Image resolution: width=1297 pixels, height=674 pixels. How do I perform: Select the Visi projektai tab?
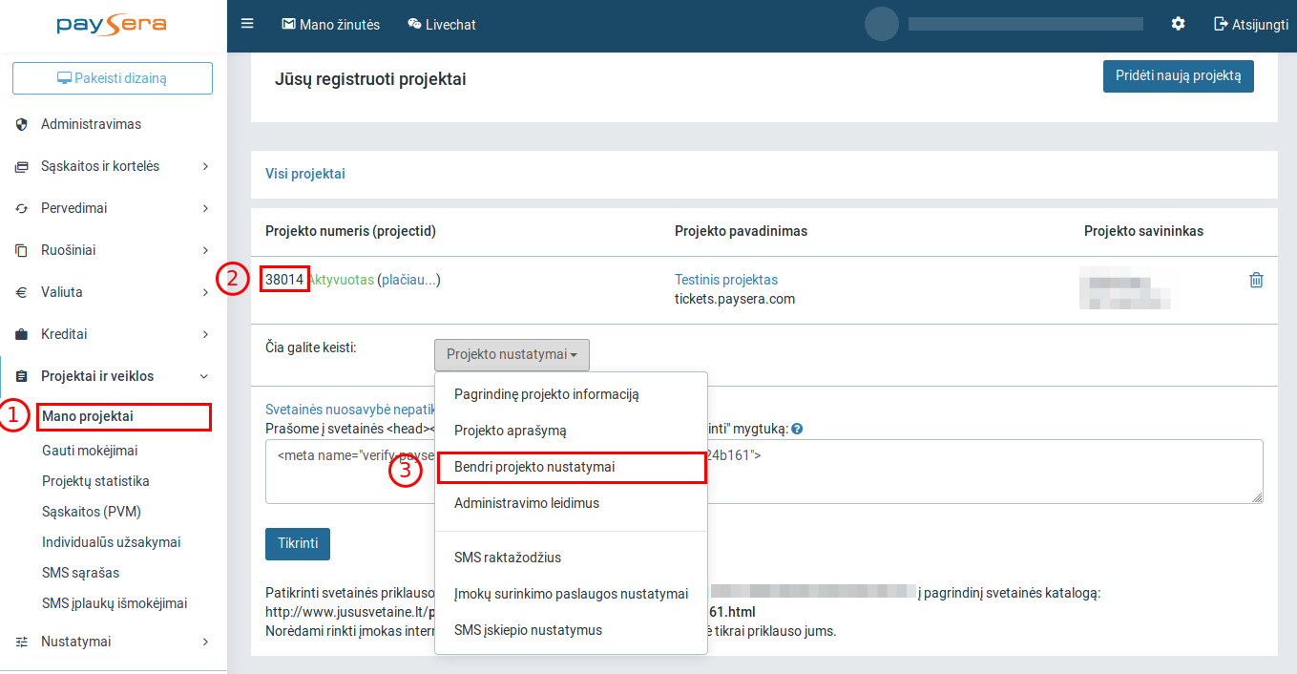tap(305, 174)
